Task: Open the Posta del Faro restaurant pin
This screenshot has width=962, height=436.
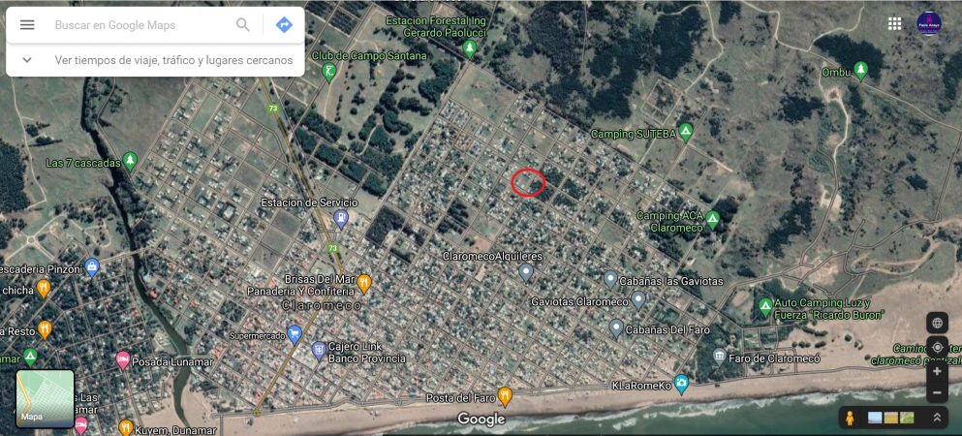Action: [505, 396]
